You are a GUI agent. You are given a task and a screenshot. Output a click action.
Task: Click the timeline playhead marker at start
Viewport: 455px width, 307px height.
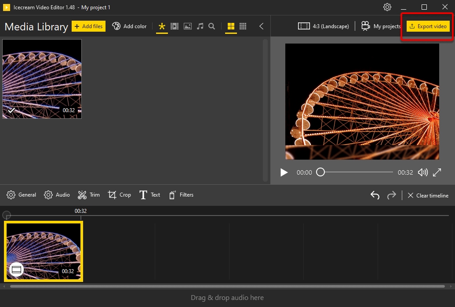(x=7, y=215)
